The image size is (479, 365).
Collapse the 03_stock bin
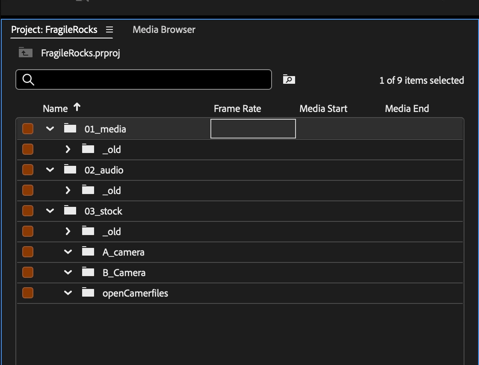pyautogui.click(x=50, y=211)
